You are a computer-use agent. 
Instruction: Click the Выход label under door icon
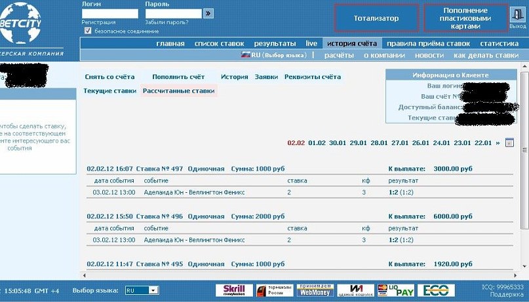518,26
